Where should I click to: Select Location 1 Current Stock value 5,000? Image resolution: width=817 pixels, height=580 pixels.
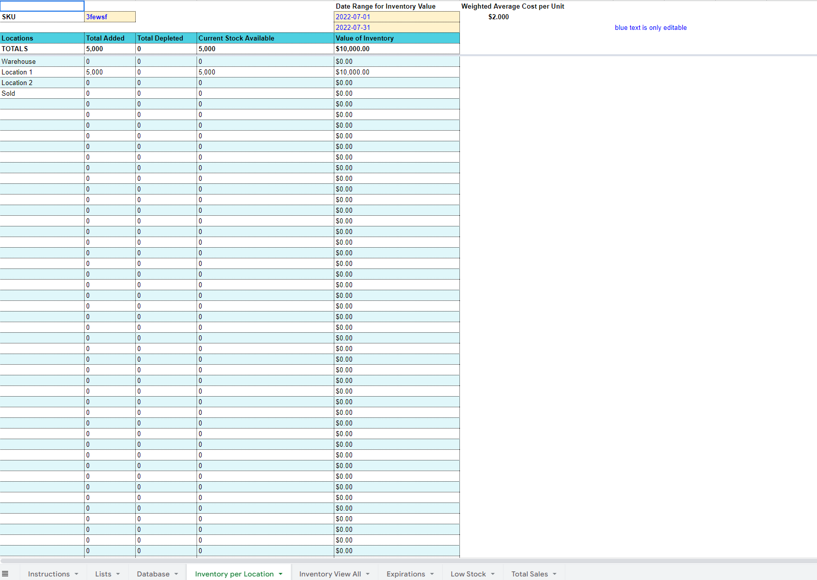tap(265, 72)
